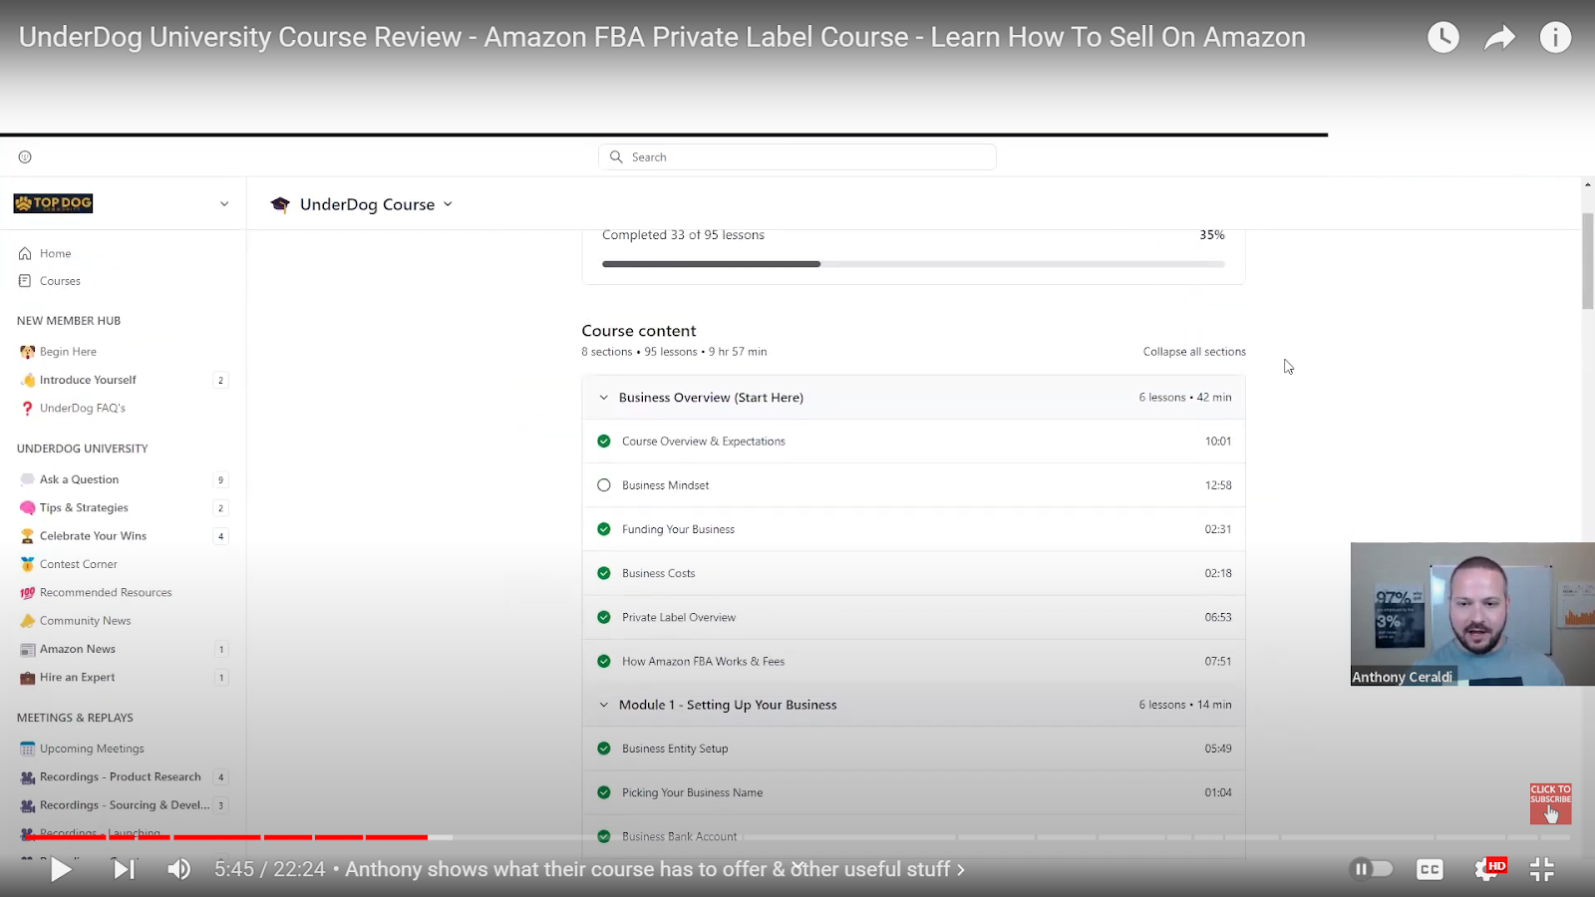Click the Hire an Expert briefcase icon
Screen dimensions: 1595x897
click(27, 678)
